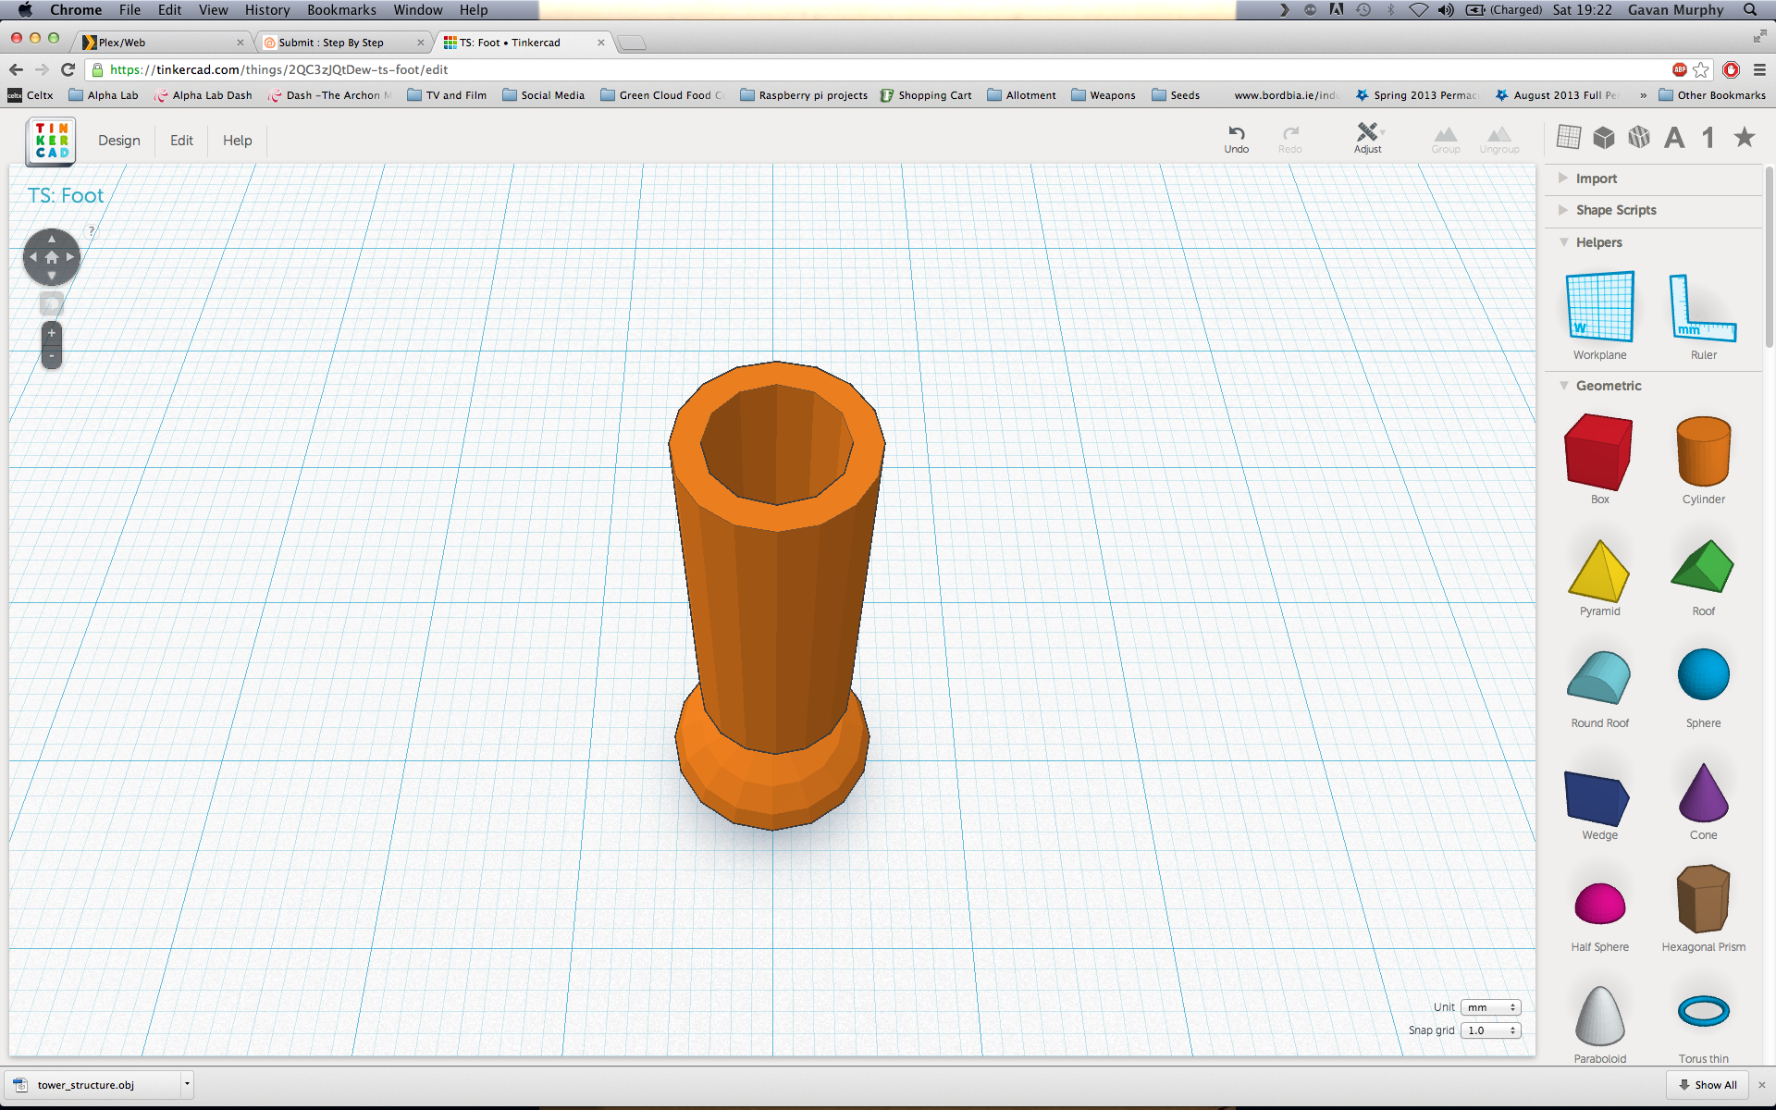
Task: Select the navy Wedge shape
Action: tap(1597, 797)
